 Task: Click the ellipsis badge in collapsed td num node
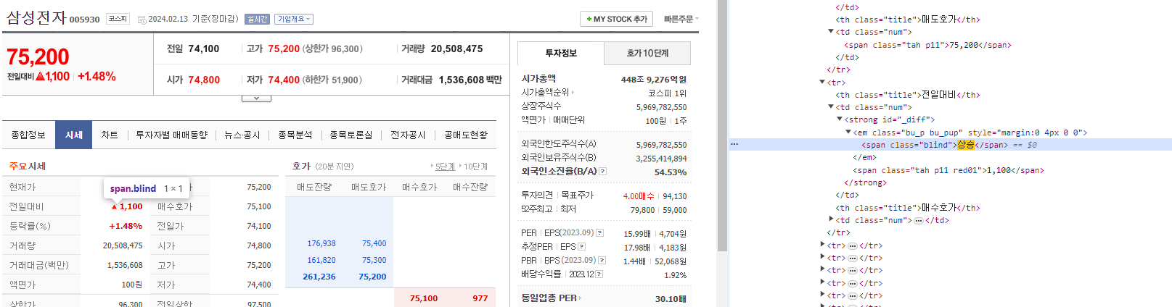pyautogui.click(x=919, y=220)
